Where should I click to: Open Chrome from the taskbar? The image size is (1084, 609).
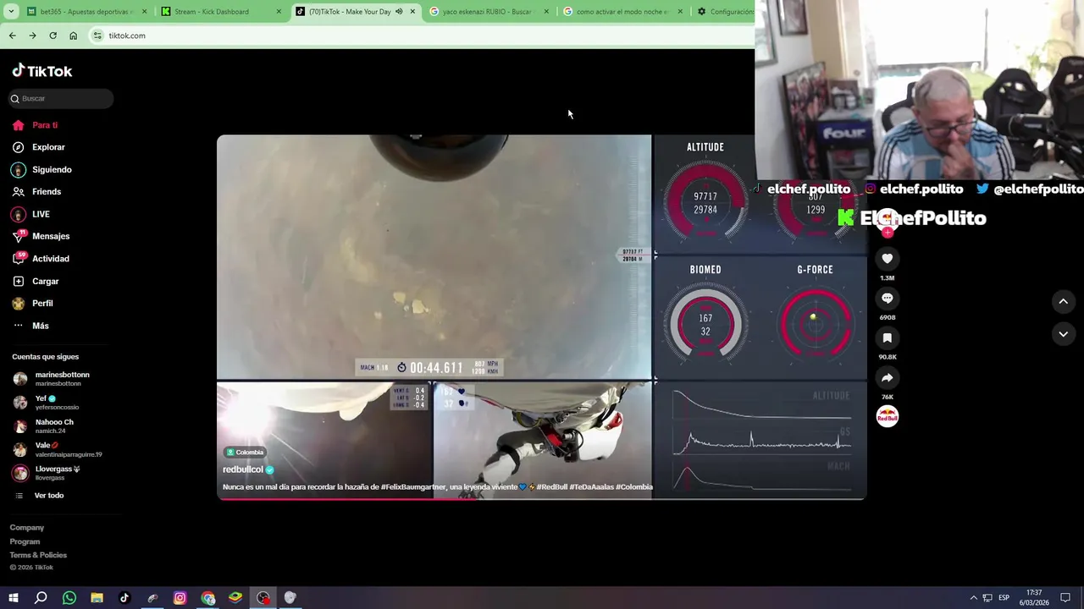[x=207, y=598]
